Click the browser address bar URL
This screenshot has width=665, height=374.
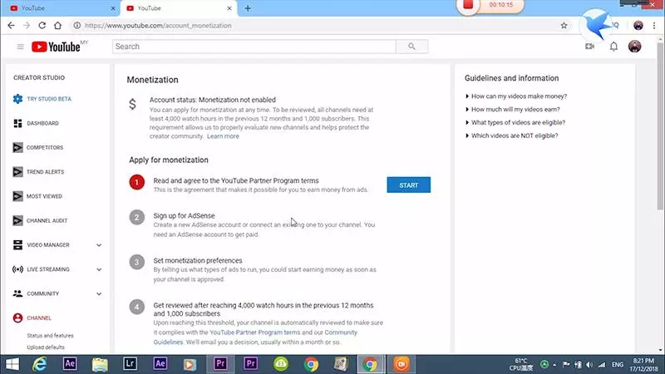(158, 26)
